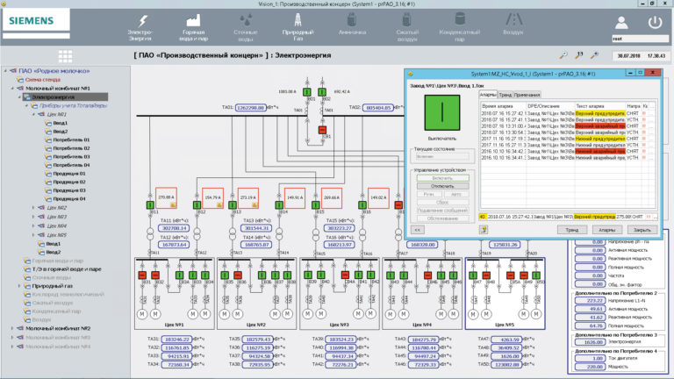
Task: Open the Сточные воды toolbar section
Action: pos(246,27)
